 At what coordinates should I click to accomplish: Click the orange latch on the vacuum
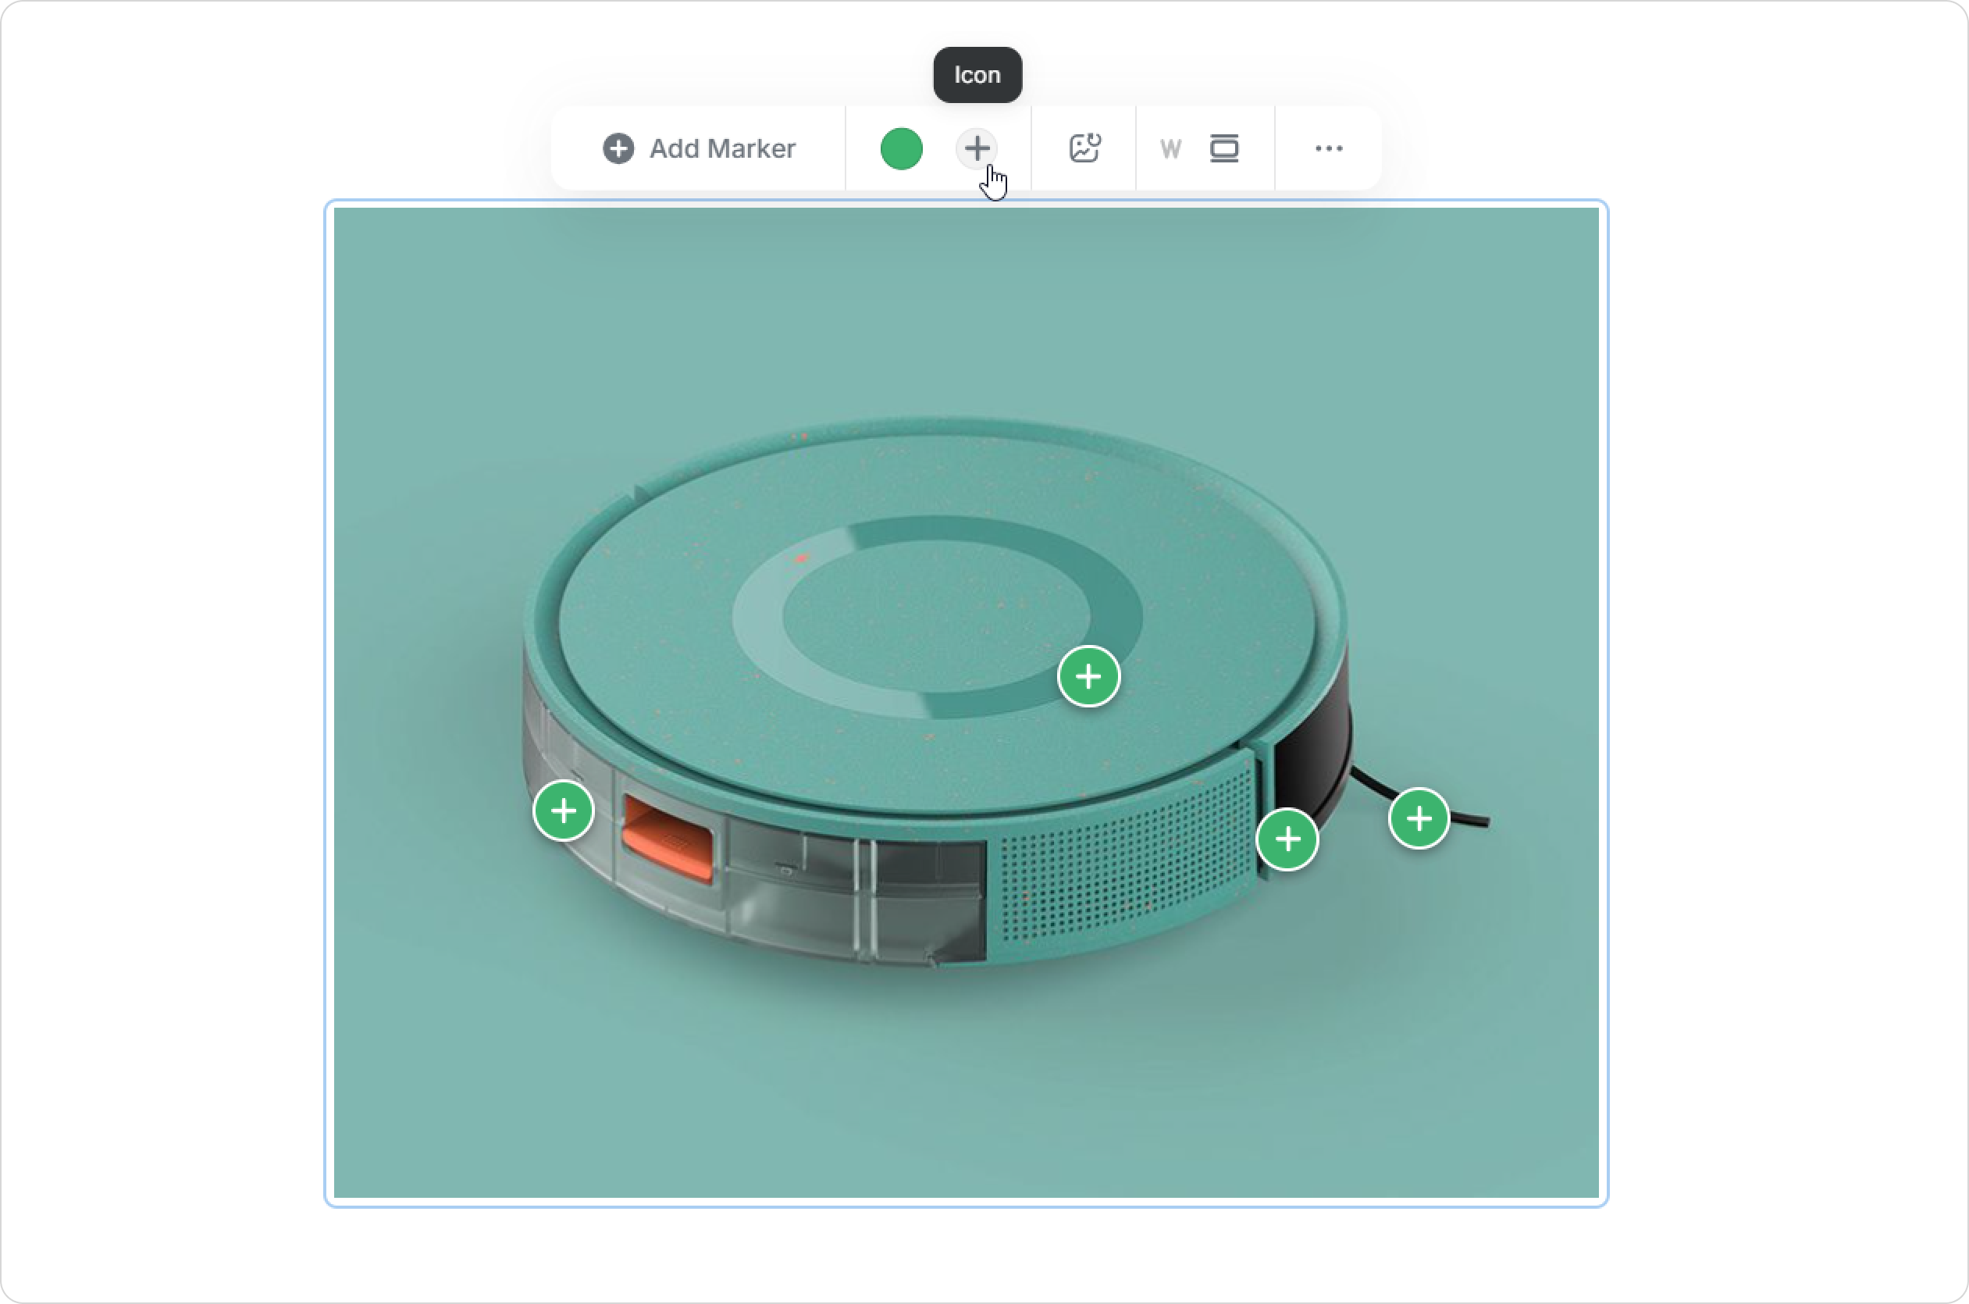tap(669, 842)
